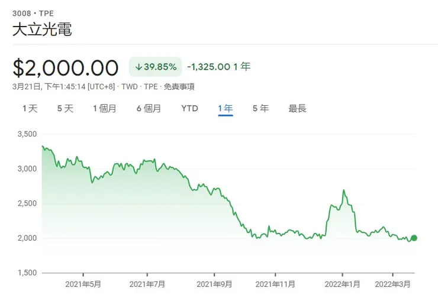Screen dimensions: 438x298
Task: Click the 2021年5月 axis label
Action: (x=83, y=284)
